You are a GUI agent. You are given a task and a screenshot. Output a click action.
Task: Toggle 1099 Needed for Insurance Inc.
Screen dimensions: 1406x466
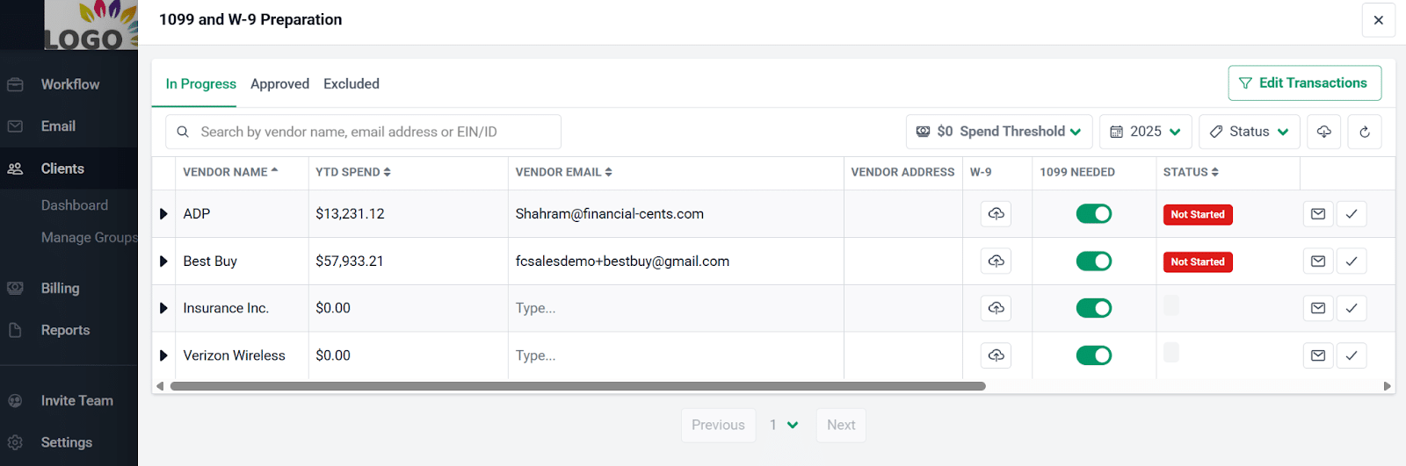click(x=1094, y=308)
